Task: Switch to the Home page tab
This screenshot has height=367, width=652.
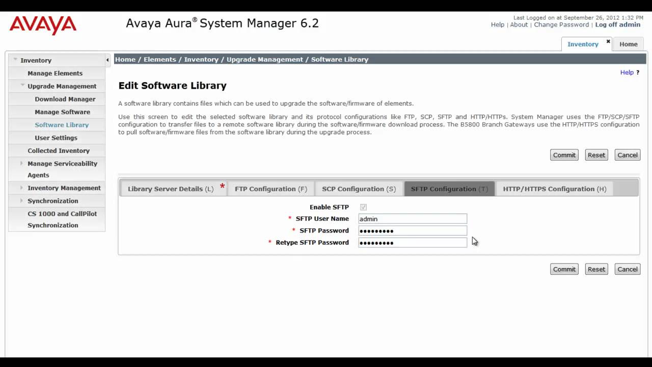Action: coord(629,44)
